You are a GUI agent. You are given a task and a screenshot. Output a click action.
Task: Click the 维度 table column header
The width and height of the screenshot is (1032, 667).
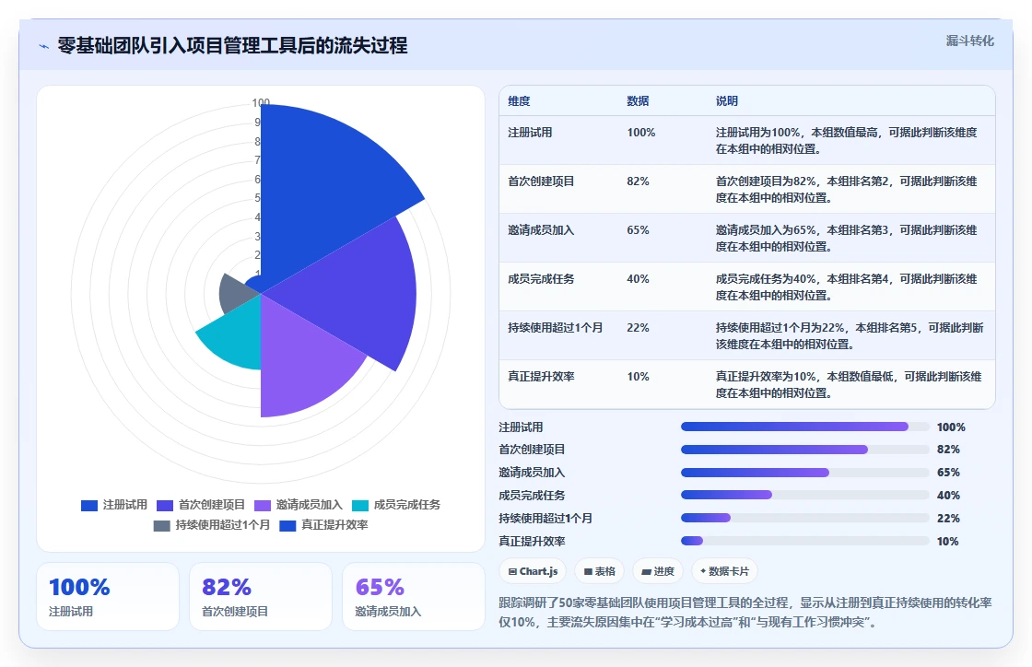coord(519,100)
